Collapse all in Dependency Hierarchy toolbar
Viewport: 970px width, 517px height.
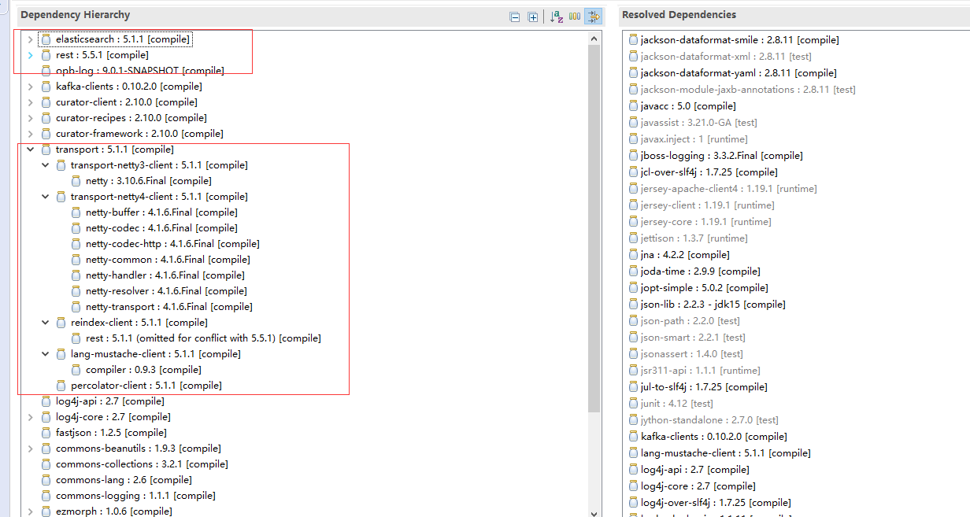tap(515, 17)
